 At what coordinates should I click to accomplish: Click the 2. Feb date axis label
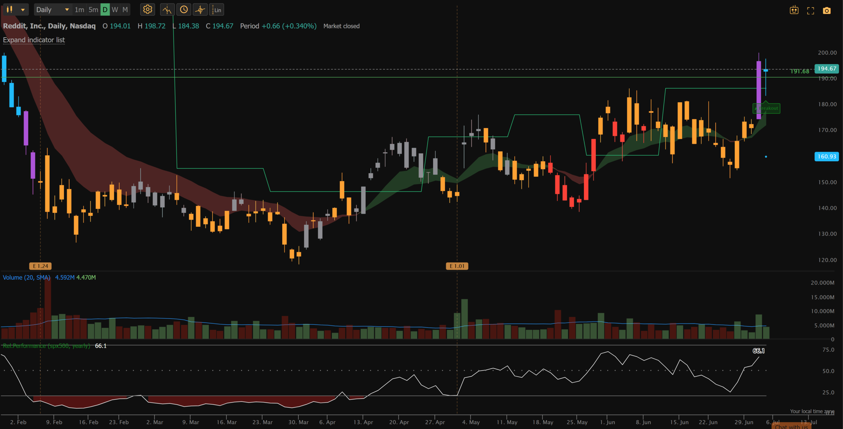[x=18, y=422]
